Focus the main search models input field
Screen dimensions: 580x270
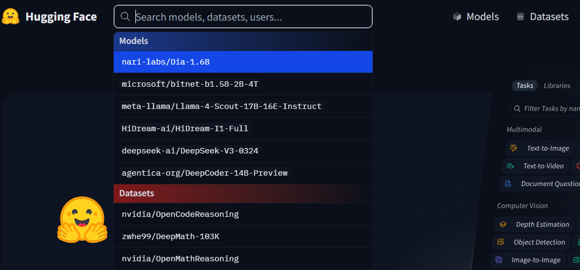(249, 17)
